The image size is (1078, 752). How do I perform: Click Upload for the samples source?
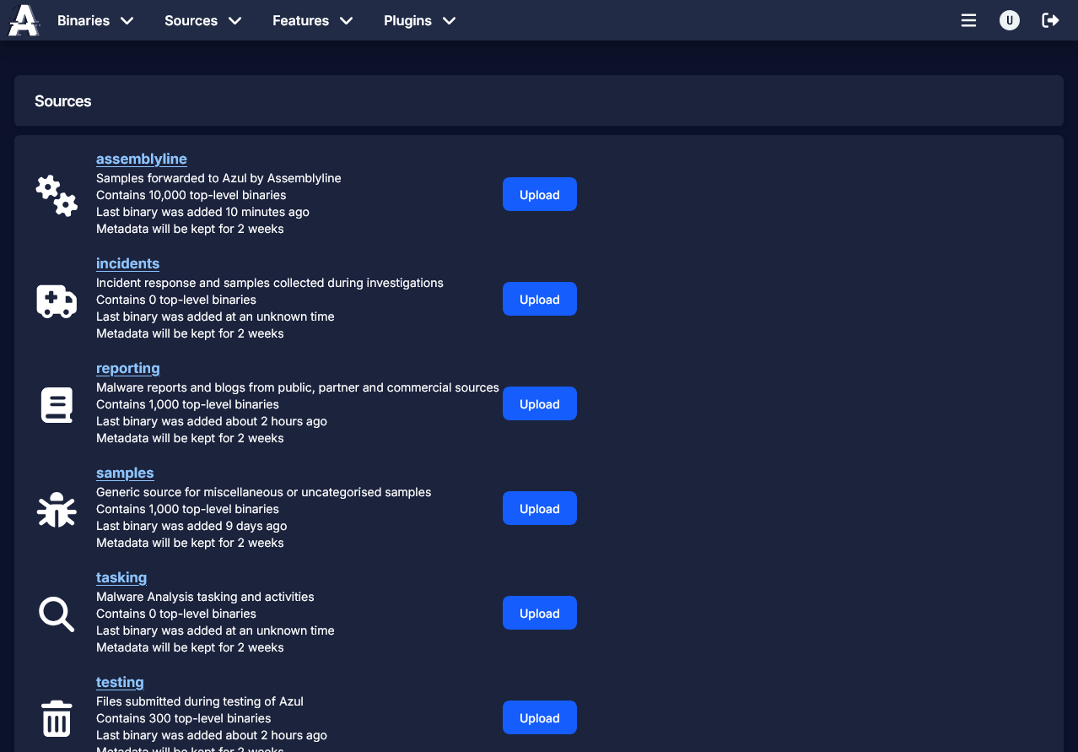coord(539,508)
